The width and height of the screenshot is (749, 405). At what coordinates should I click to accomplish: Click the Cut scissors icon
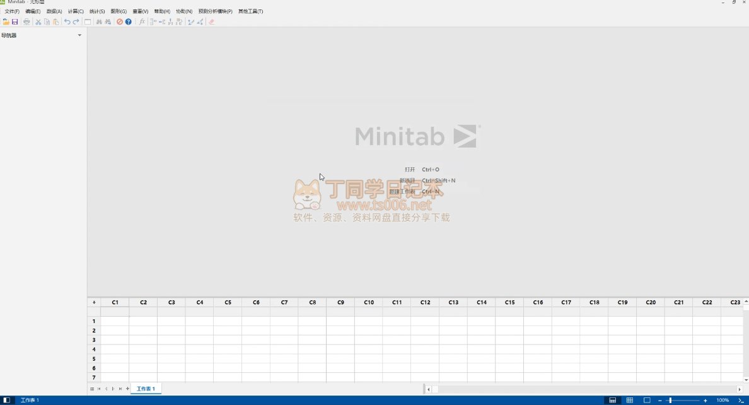pos(38,22)
